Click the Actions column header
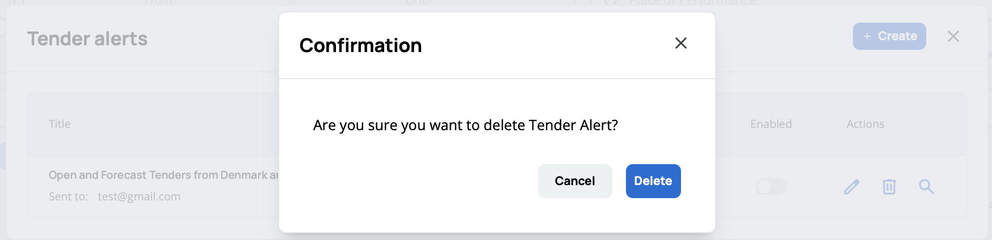 pyautogui.click(x=865, y=124)
